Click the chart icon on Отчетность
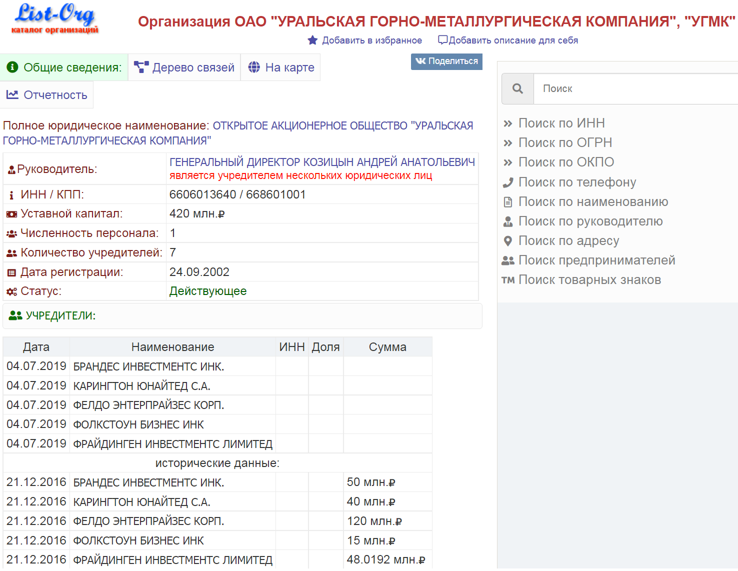 [x=12, y=94]
